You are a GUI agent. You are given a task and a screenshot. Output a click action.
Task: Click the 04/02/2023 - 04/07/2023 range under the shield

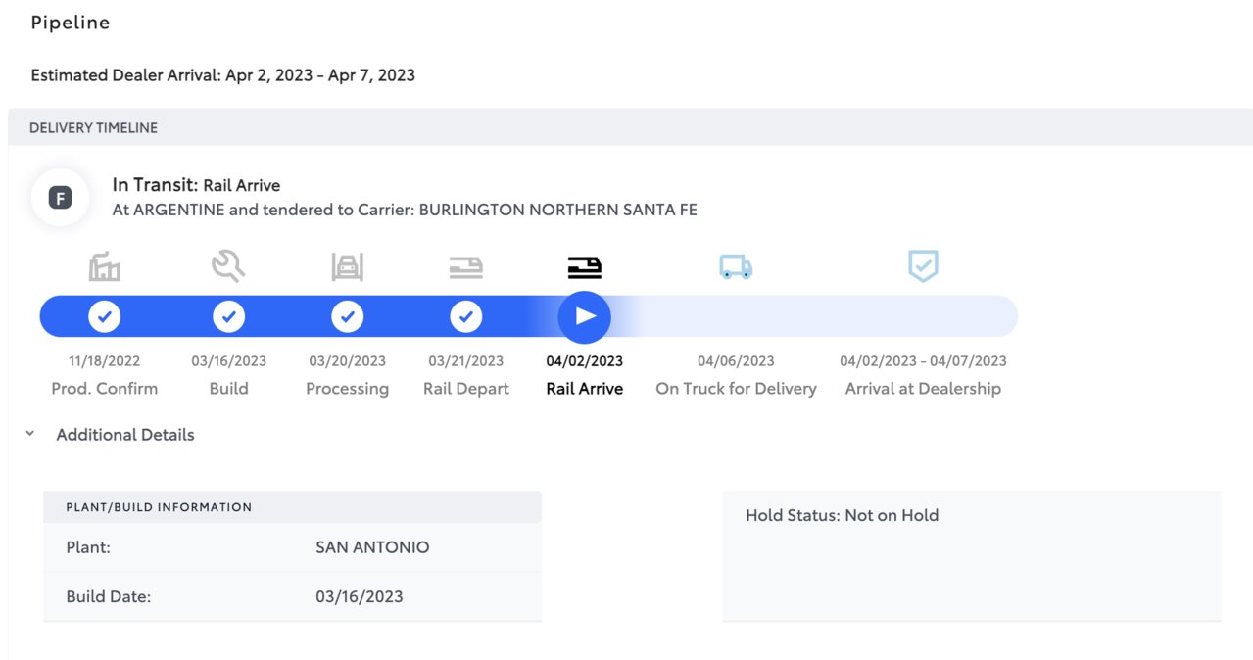point(923,361)
